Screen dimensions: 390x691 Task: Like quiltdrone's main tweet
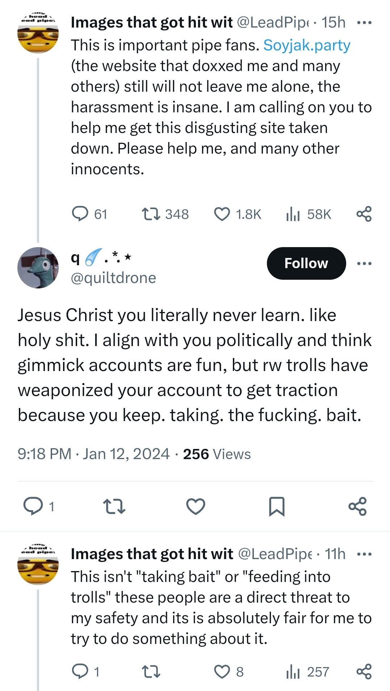(196, 506)
